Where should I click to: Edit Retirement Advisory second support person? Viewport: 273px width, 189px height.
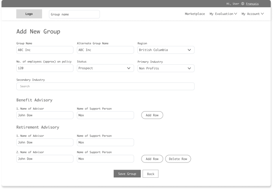105,159
